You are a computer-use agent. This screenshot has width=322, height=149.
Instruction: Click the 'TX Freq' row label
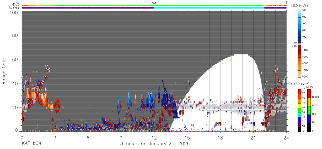[14, 8]
